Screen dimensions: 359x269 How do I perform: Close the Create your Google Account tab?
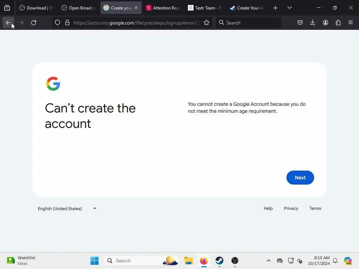[x=136, y=8]
